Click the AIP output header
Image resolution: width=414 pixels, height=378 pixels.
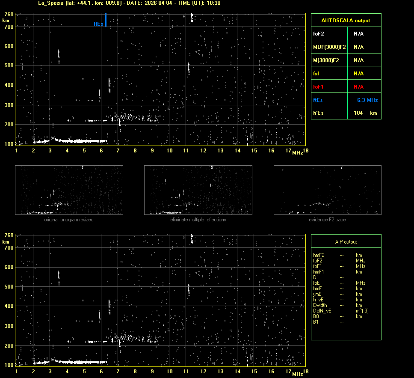[346, 242]
